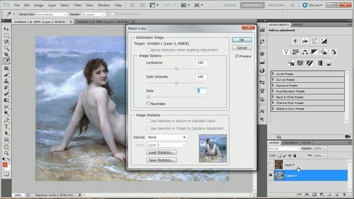Add a Curves adjustment
Screen dimensions: 354x199
click(x=314, y=41)
